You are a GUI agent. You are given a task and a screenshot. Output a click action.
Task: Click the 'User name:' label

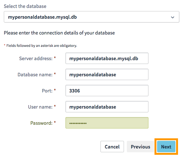tap(40, 107)
